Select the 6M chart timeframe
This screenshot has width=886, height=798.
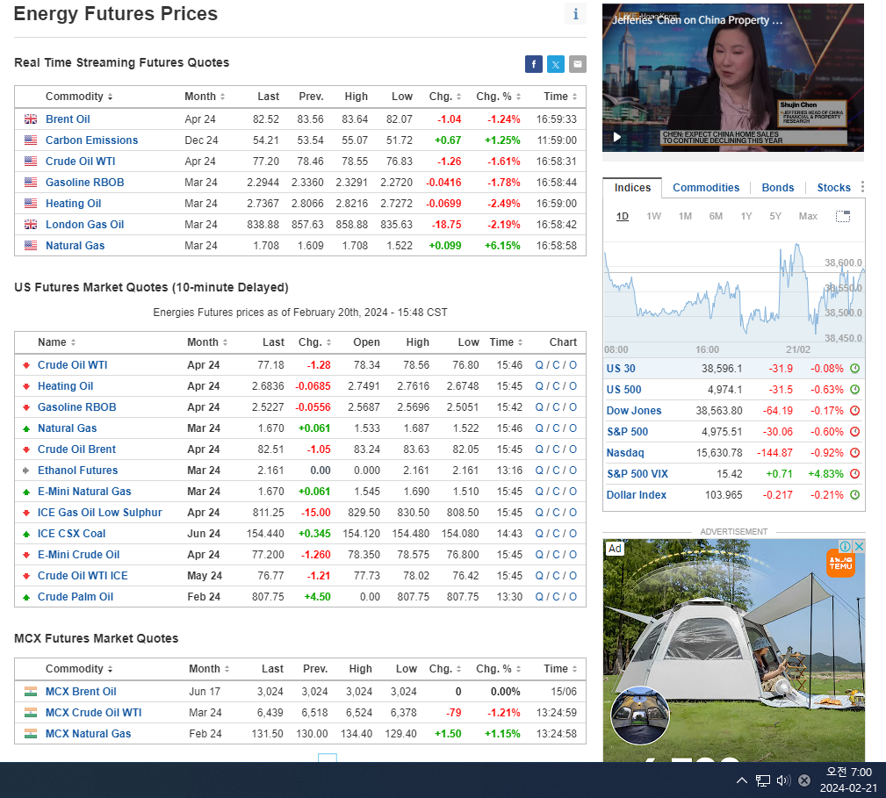click(x=716, y=216)
